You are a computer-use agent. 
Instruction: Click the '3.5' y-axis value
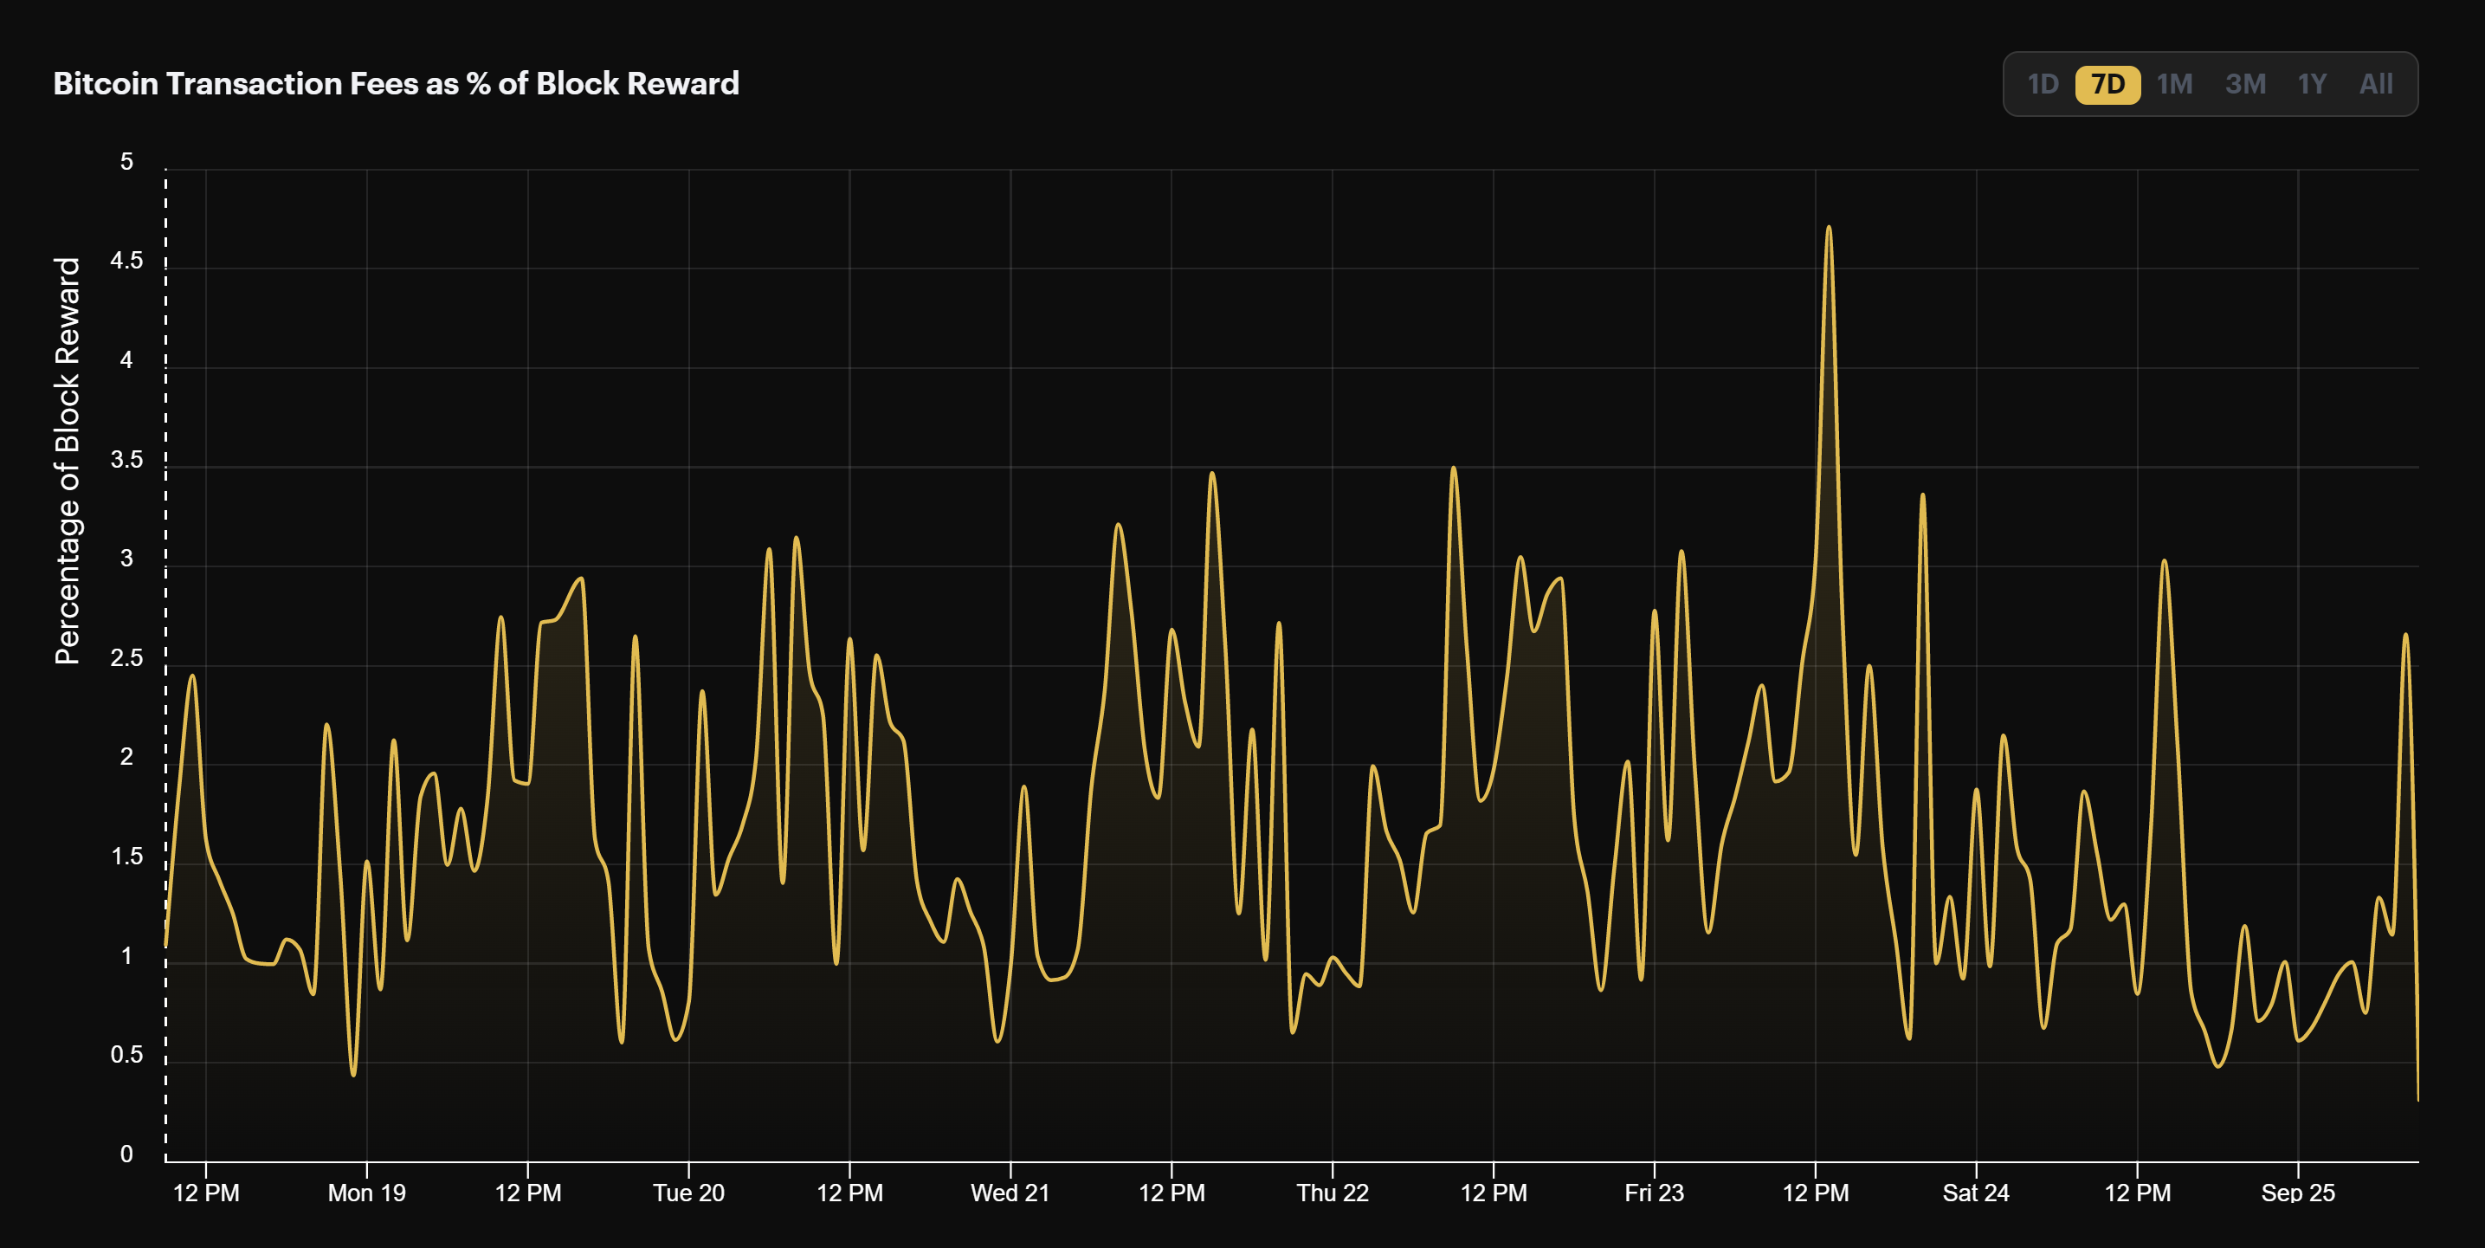coord(126,459)
